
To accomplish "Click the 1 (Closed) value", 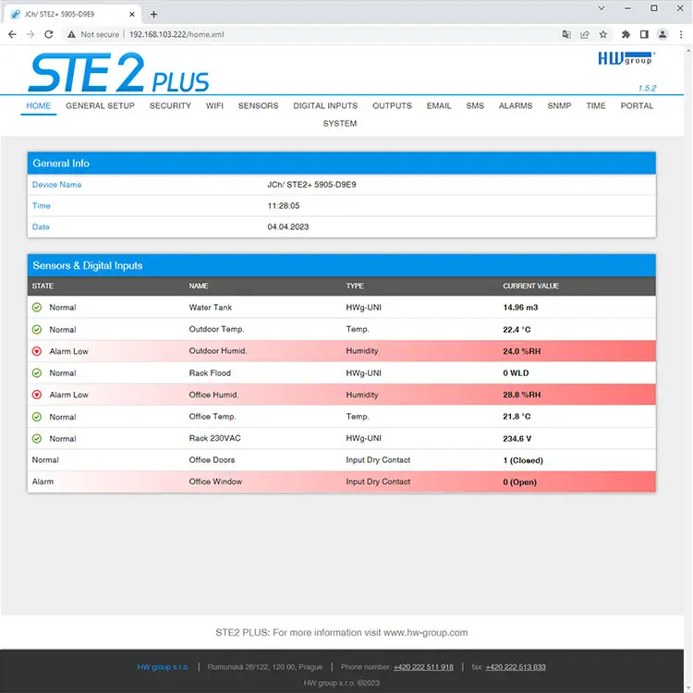I will tap(523, 460).
